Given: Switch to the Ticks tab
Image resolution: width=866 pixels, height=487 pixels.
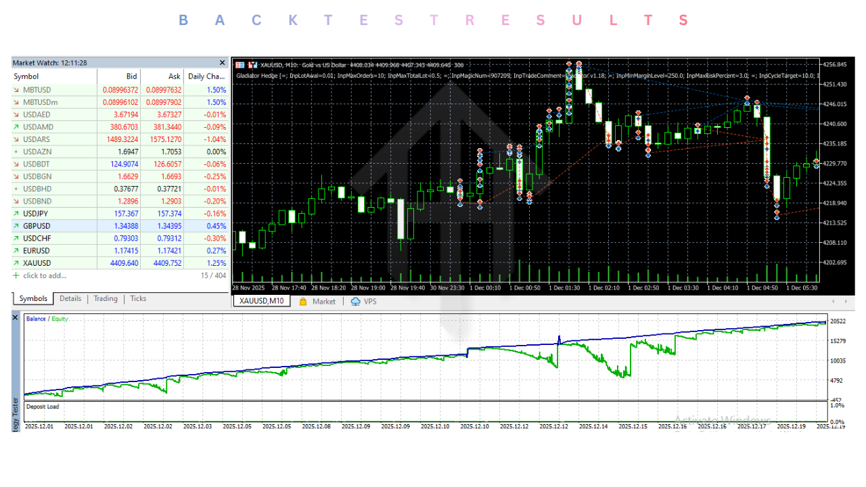Looking at the screenshot, I should 138,299.
